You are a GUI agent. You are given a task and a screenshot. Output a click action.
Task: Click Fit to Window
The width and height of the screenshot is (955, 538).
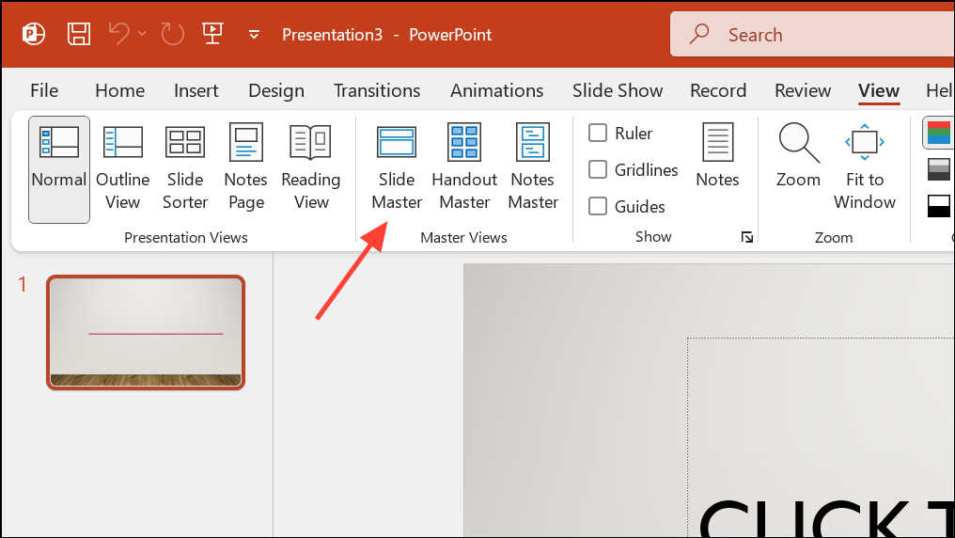tap(864, 166)
